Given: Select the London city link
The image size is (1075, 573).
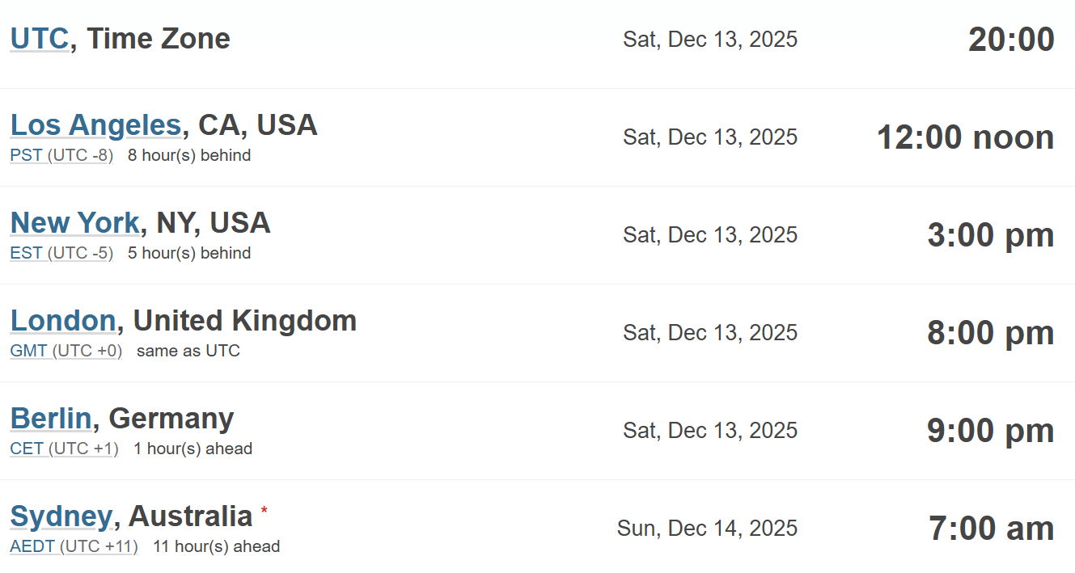Looking at the screenshot, I should [x=63, y=321].
